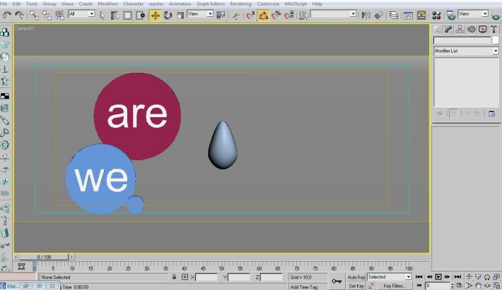Open the selection filter All dropdown
The image size is (502, 290).
click(82, 14)
